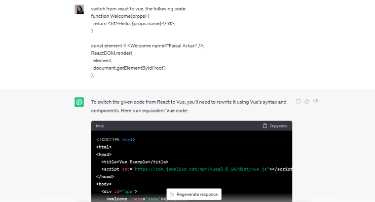Click the document.getElementById('root') line
375x202 pixels.
click(x=129, y=68)
